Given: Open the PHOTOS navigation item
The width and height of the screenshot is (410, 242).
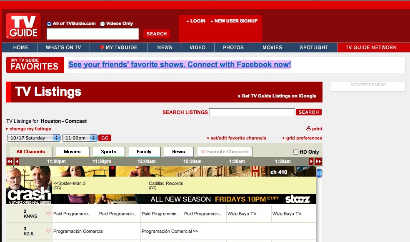Looking at the screenshot, I should tap(233, 47).
